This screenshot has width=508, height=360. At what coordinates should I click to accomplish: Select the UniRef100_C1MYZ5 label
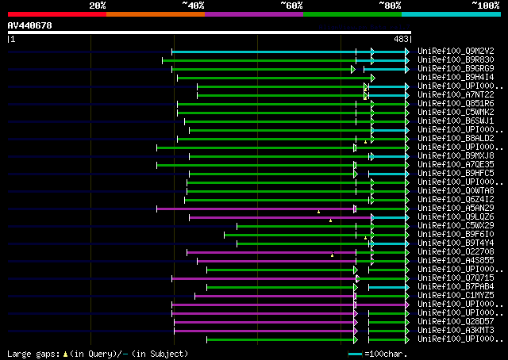(456, 296)
